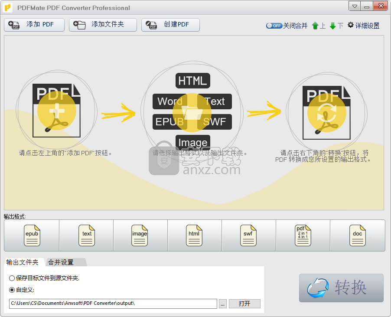
Task: Select epub output format
Action: 32,235
